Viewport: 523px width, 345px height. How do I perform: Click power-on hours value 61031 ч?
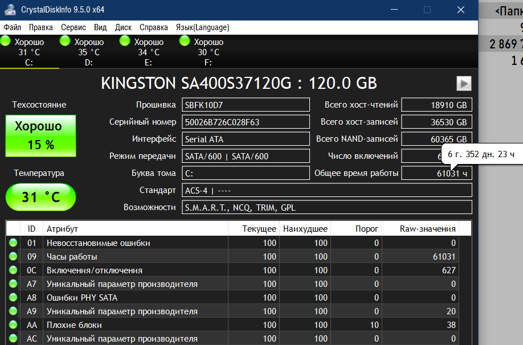436,173
